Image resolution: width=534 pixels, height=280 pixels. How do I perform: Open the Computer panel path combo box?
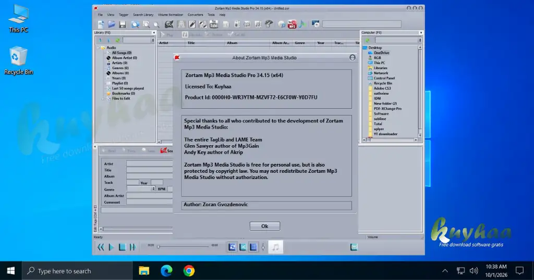pyautogui.click(x=398, y=40)
